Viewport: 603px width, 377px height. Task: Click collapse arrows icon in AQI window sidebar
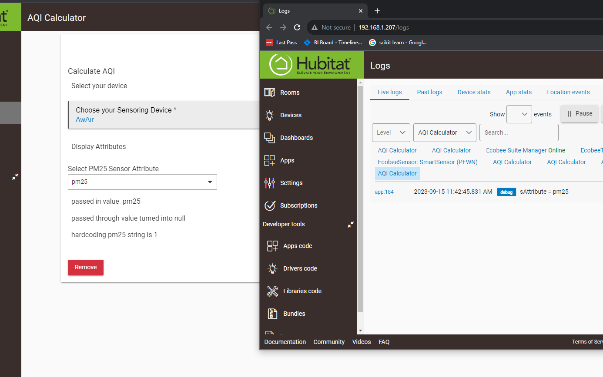(15, 177)
